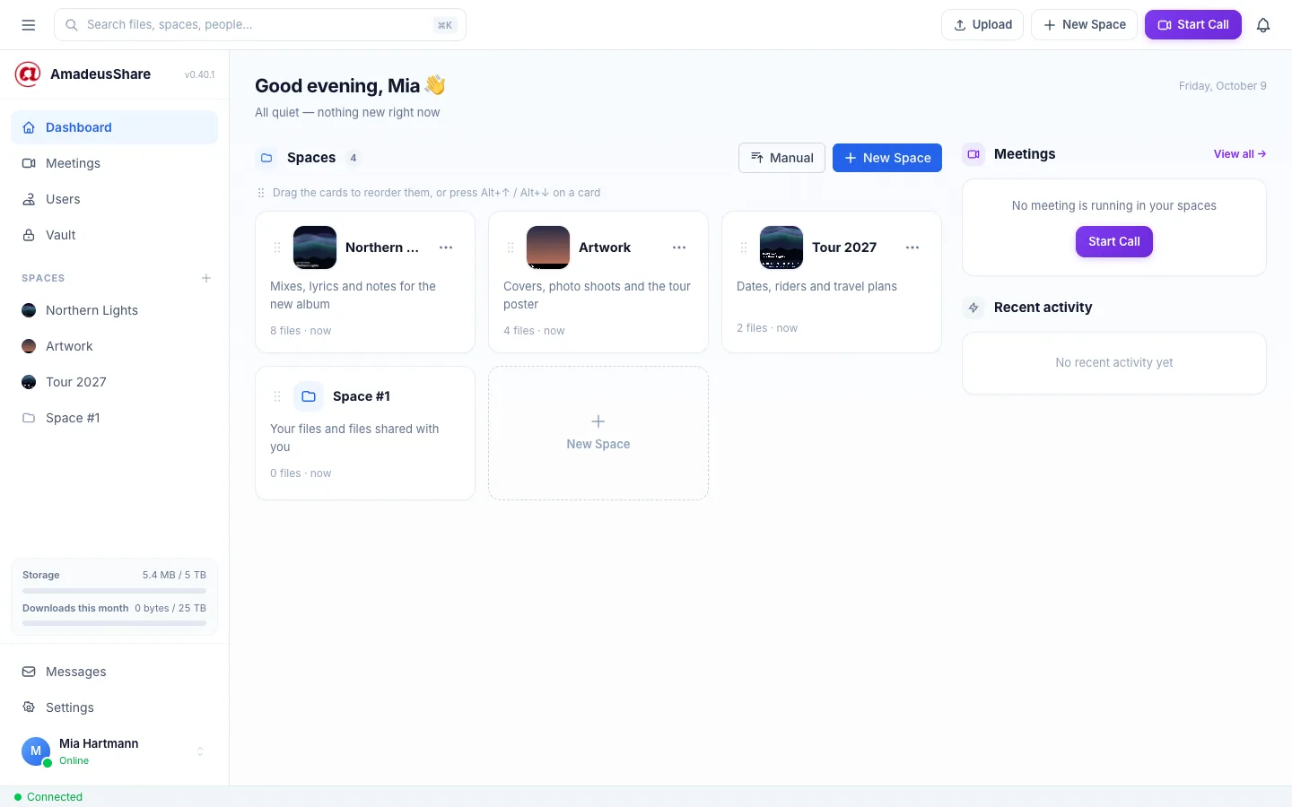Viewport: 1292px width, 807px height.
Task: Start a call from the Meetings panel
Action: click(x=1114, y=241)
